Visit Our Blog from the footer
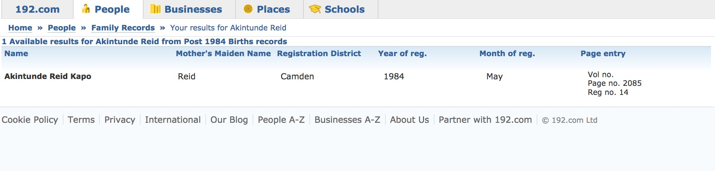The image size is (715, 171). pyautogui.click(x=229, y=120)
